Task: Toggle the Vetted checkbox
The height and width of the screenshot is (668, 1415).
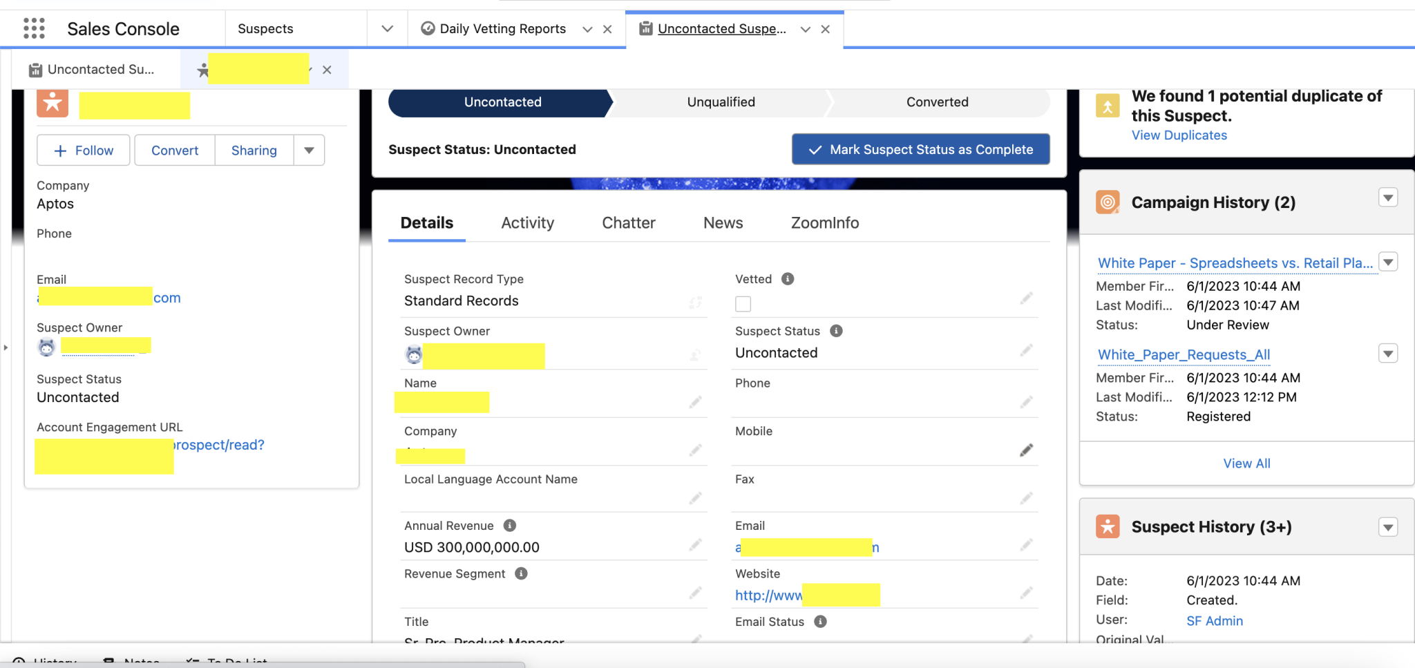Action: click(x=743, y=304)
